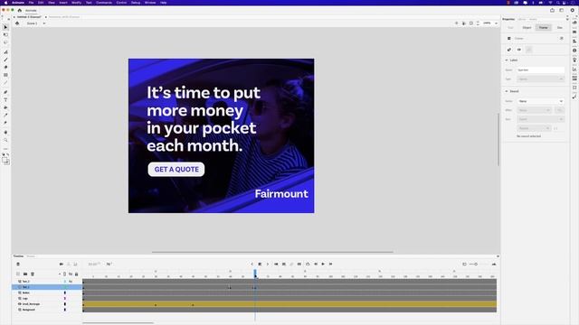579x325 pixels.
Task: Click the insert keyframe icon in timeline controls
Action: pyautogui.click(x=260, y=265)
